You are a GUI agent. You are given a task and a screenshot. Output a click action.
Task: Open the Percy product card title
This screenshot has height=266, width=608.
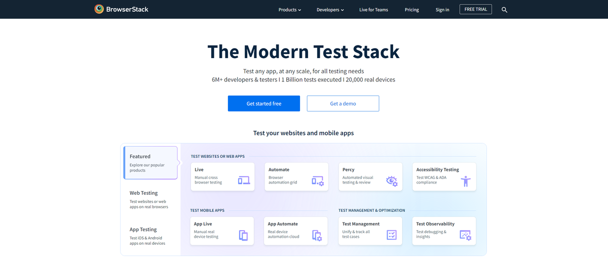coord(349,169)
